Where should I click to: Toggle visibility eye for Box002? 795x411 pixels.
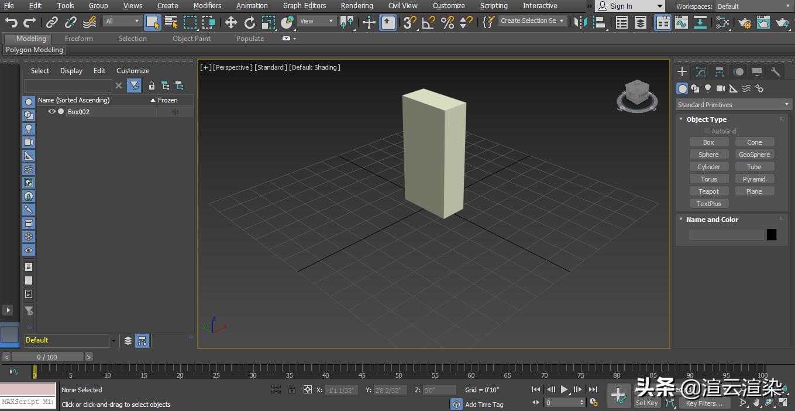click(x=52, y=111)
